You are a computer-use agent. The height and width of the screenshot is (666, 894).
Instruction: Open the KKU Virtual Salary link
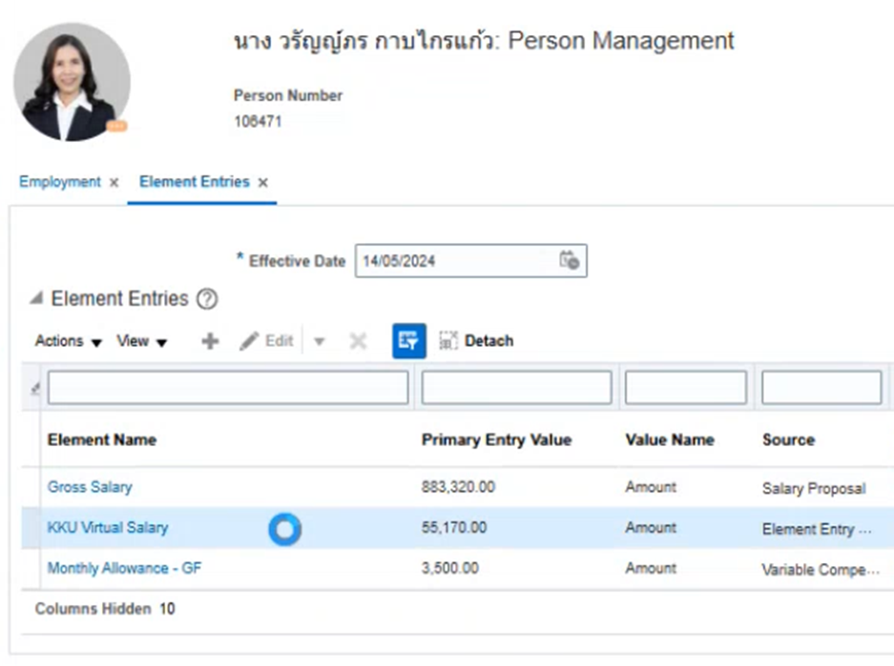tap(107, 528)
